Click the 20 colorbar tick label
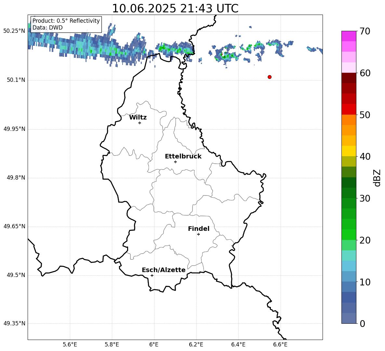 365,240
